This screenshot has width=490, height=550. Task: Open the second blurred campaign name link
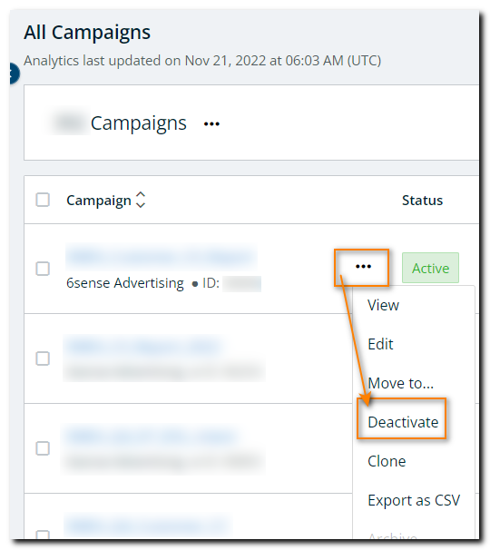(x=143, y=346)
